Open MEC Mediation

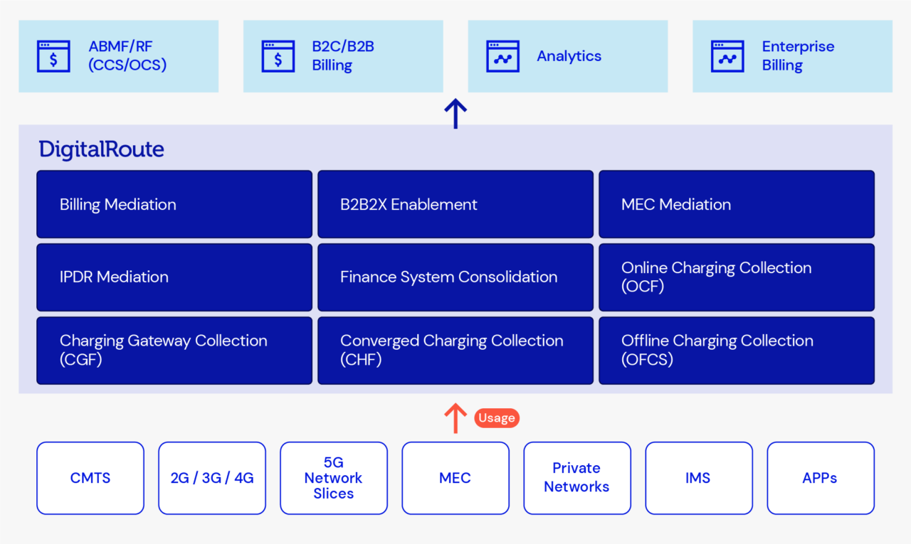pyautogui.click(x=736, y=204)
